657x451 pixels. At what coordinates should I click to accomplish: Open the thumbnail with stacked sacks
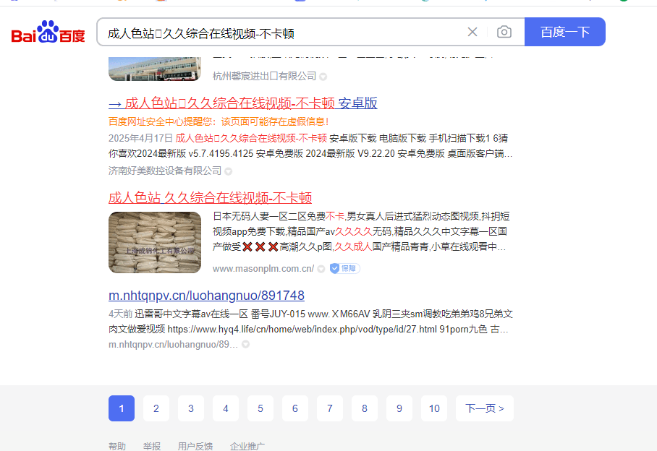coord(155,242)
